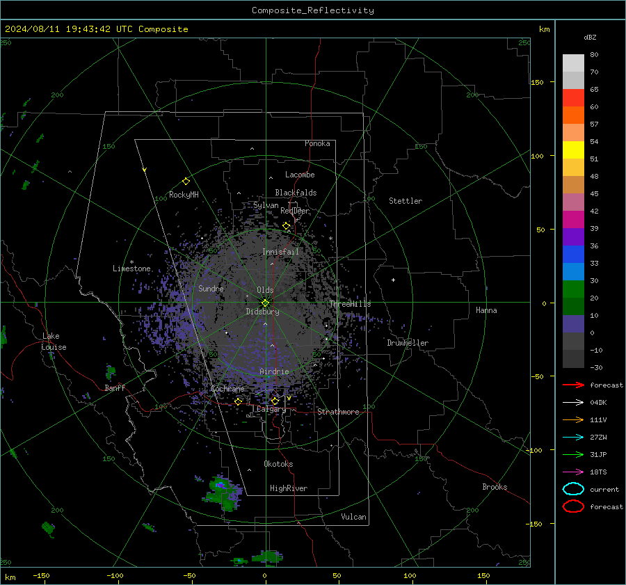Click the Cochrane city label

pyautogui.click(x=227, y=389)
